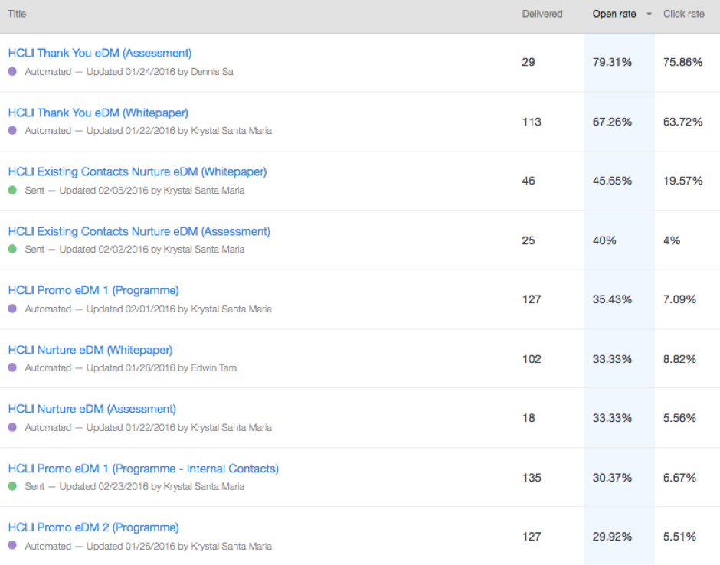Open HCLI Thank You eDM (Assessment)
720x565 pixels.
point(100,53)
